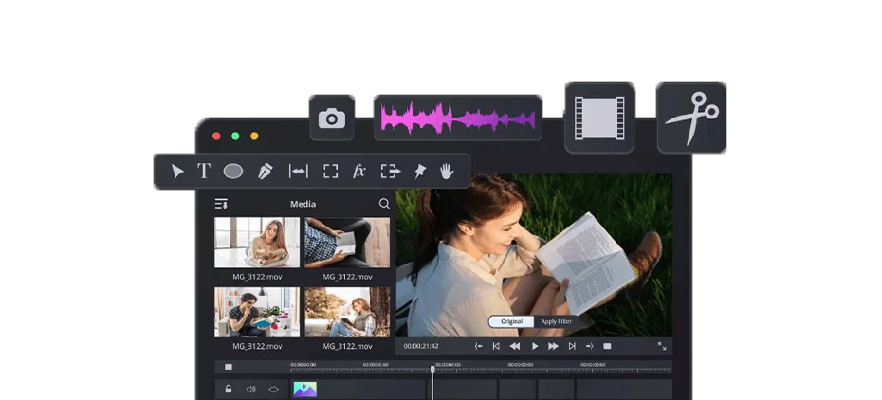Open the fx effects tool

(359, 172)
